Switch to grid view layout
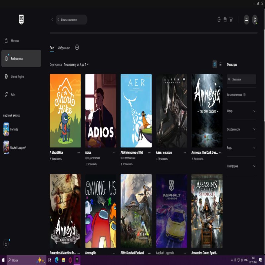Viewport: 265px width, 265px height. [x=215, y=64]
